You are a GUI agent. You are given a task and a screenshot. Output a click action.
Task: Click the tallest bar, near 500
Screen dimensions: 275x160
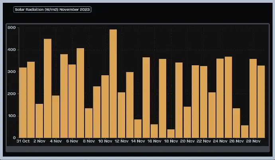coord(113,84)
